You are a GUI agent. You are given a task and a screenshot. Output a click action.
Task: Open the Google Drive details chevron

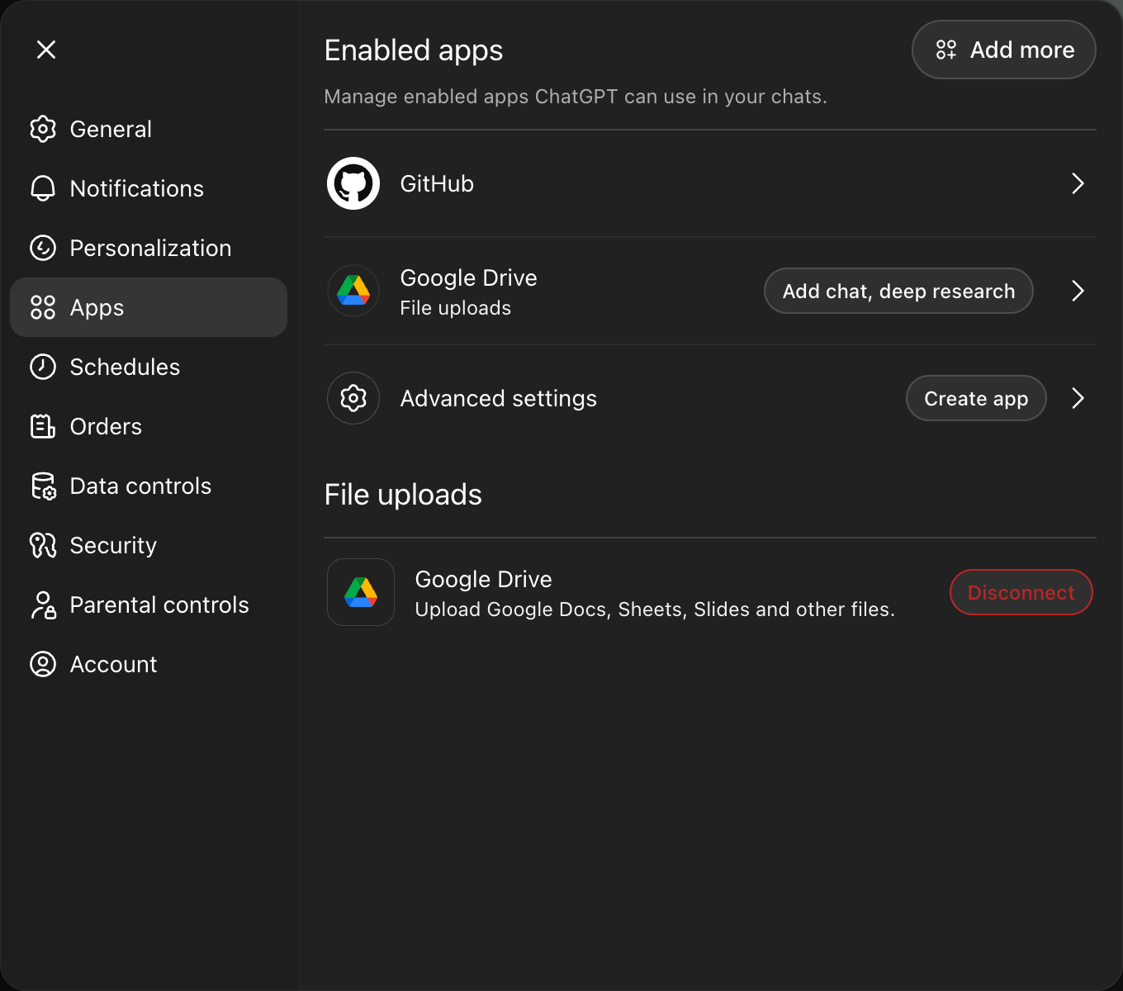pos(1078,291)
